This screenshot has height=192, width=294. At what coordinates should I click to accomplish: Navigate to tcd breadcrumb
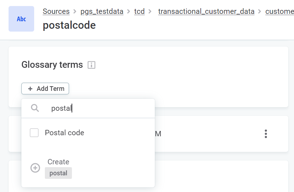(140, 11)
